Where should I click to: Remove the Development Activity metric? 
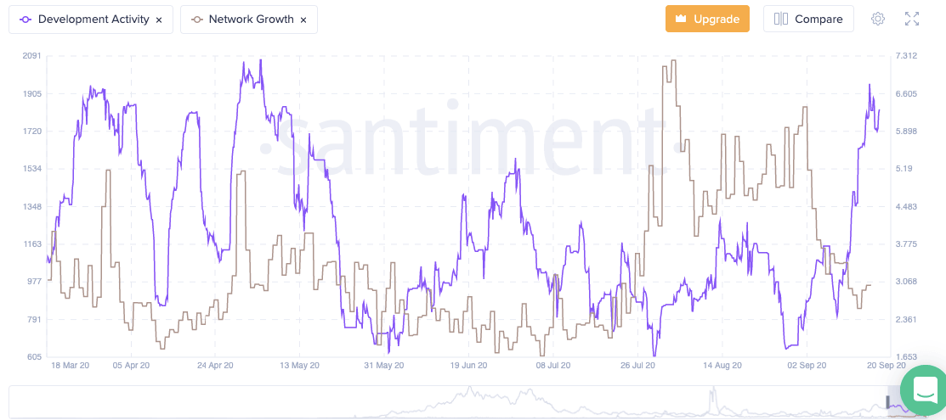159,20
